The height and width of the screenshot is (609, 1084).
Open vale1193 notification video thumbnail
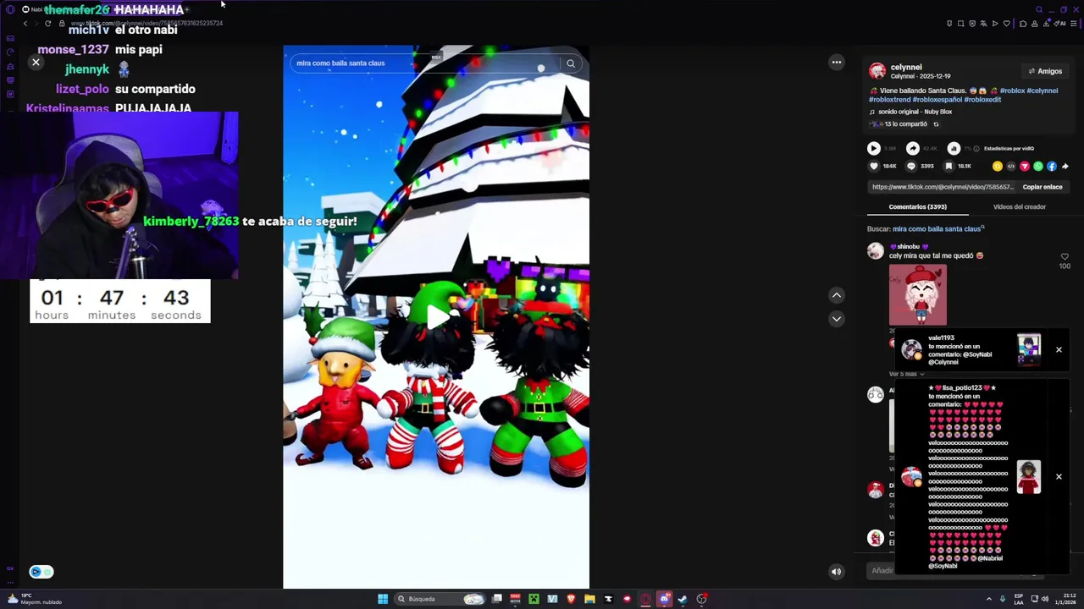1029,349
